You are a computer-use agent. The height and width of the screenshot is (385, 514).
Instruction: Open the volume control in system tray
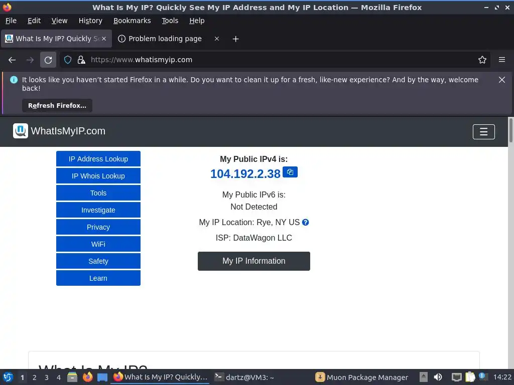[438, 377]
